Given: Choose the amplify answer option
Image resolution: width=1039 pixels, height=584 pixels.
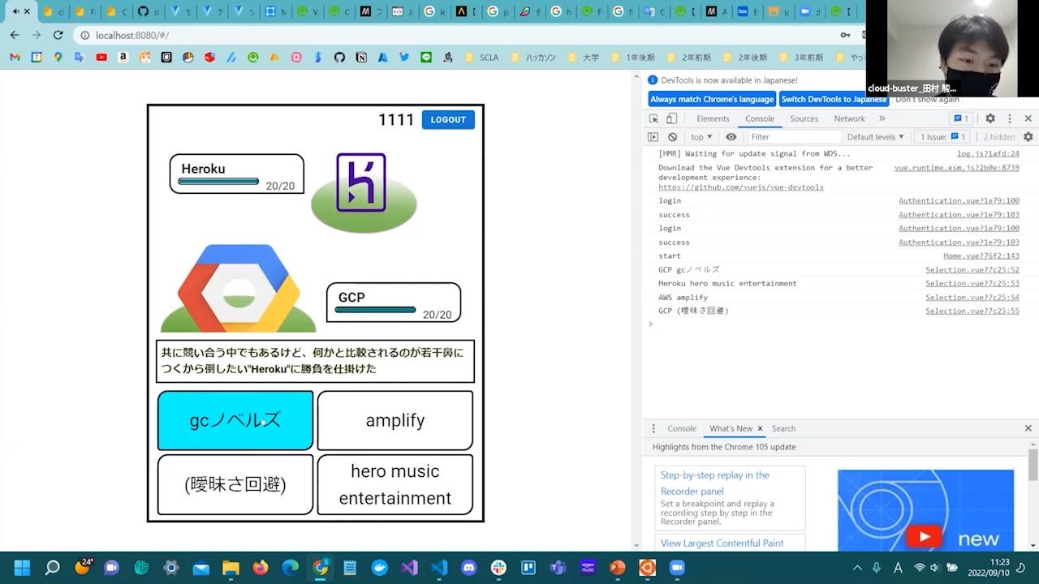Looking at the screenshot, I should [395, 420].
